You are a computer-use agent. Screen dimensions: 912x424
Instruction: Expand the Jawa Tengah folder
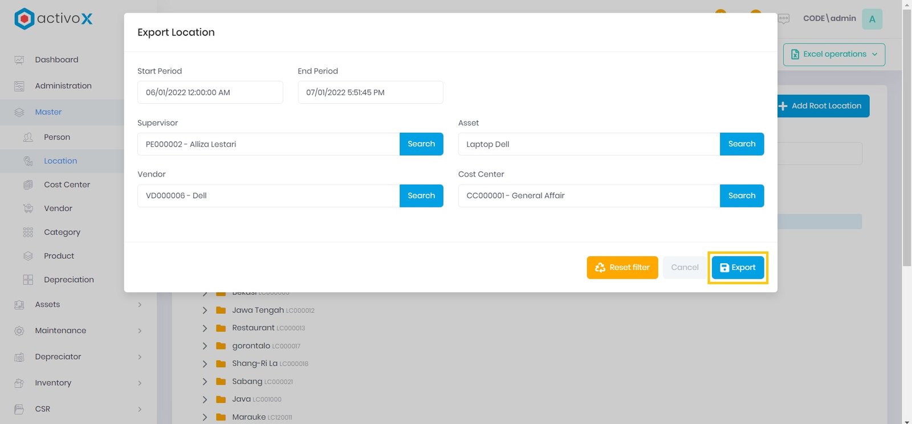[x=205, y=311]
